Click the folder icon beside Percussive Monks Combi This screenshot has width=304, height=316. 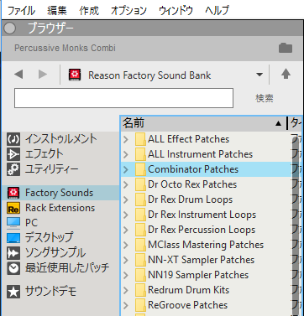[286, 48]
